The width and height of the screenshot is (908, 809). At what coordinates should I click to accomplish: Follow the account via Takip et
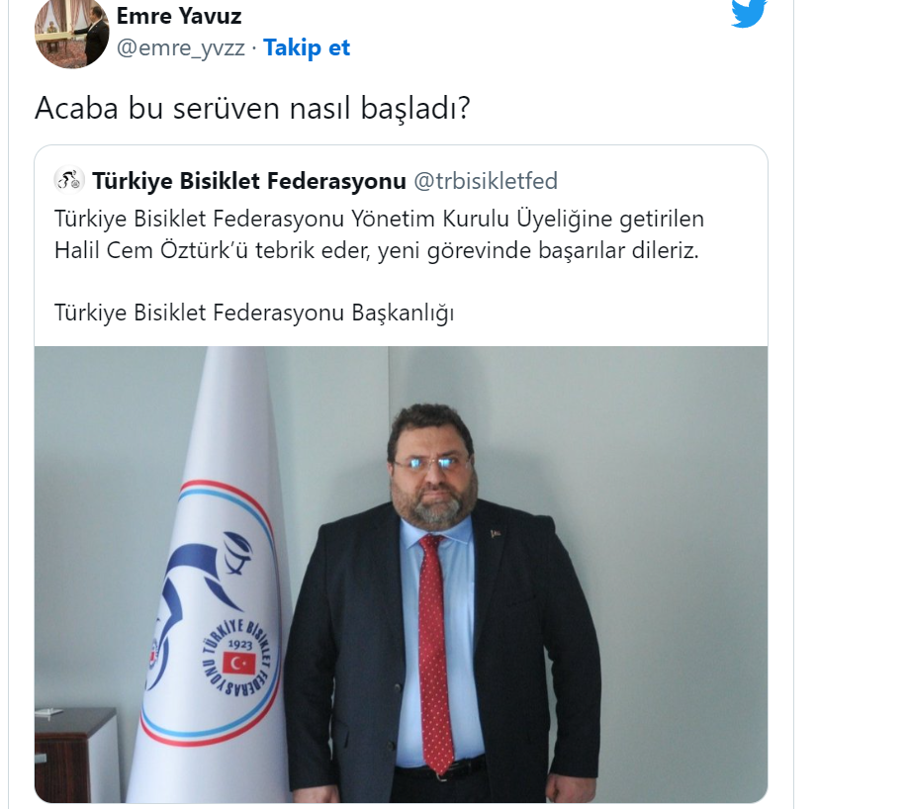(307, 47)
